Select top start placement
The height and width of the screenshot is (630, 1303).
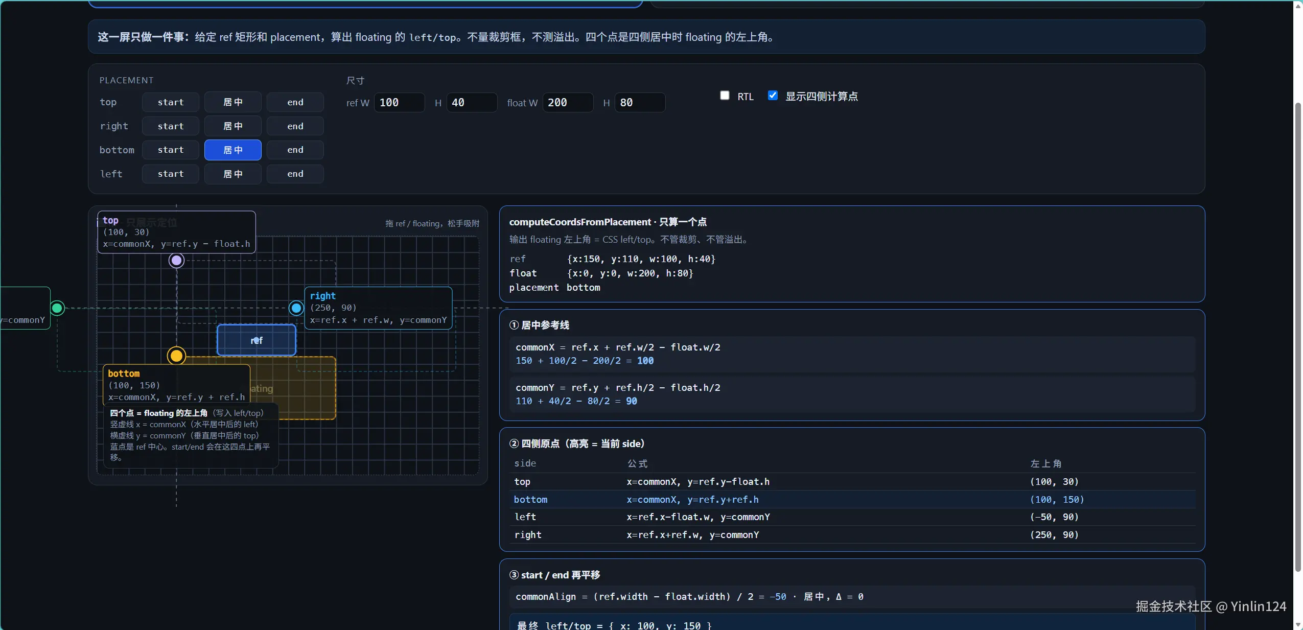click(x=171, y=102)
